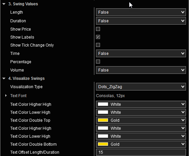189x156 pixels.
Task: Select the Text Color Double Top label
Action: pos(30,120)
